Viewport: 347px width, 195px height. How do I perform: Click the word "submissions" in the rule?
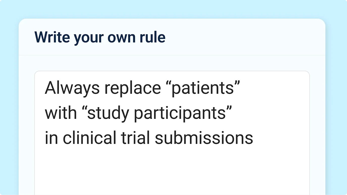[x=204, y=138]
